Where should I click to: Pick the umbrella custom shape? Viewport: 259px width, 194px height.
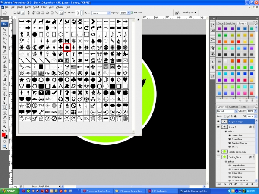[x=80, y=54]
